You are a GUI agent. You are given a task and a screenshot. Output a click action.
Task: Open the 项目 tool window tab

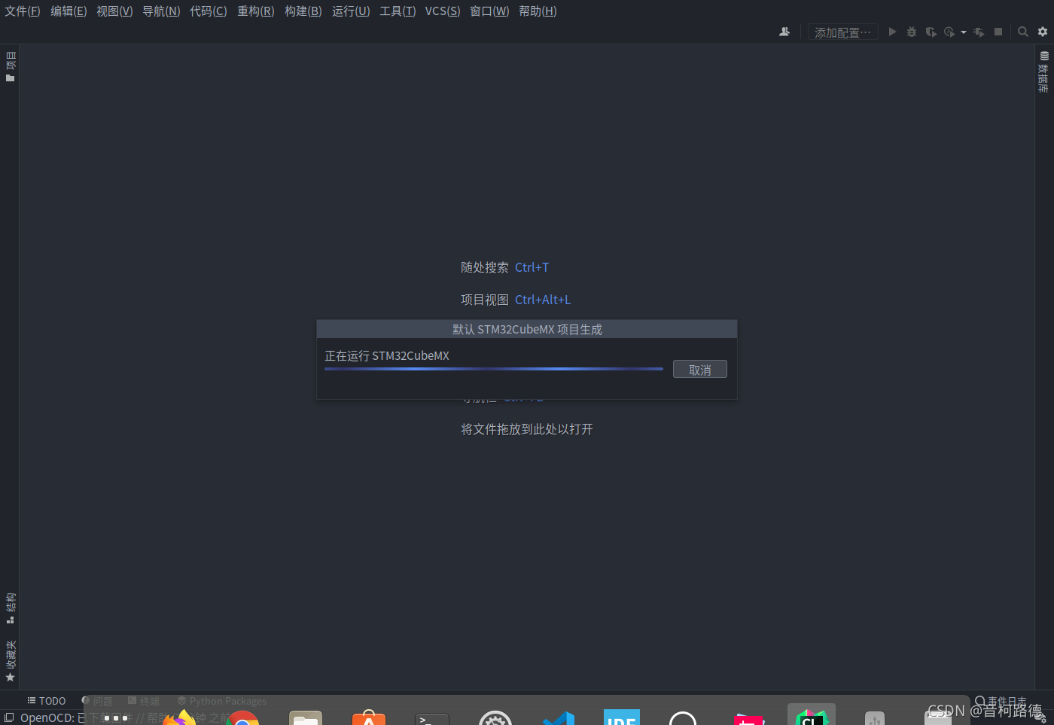tap(10, 66)
